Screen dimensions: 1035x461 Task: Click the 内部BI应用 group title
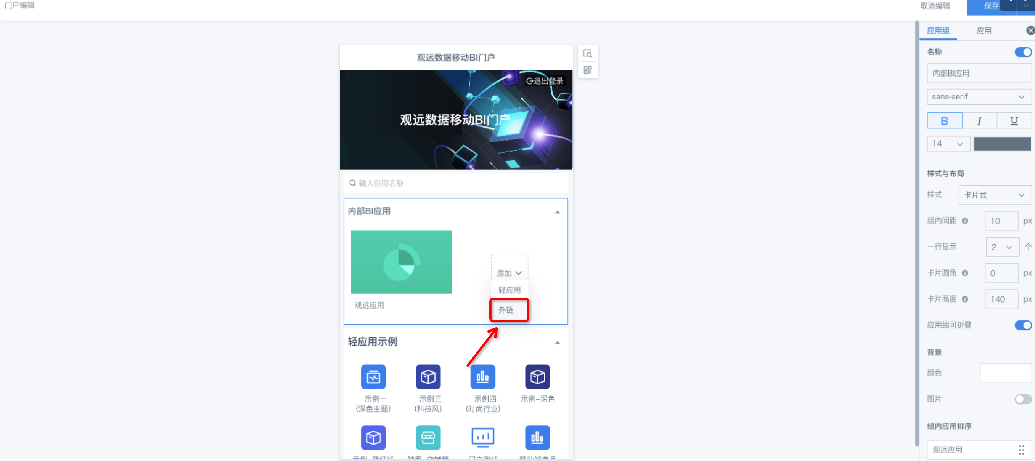(x=369, y=211)
